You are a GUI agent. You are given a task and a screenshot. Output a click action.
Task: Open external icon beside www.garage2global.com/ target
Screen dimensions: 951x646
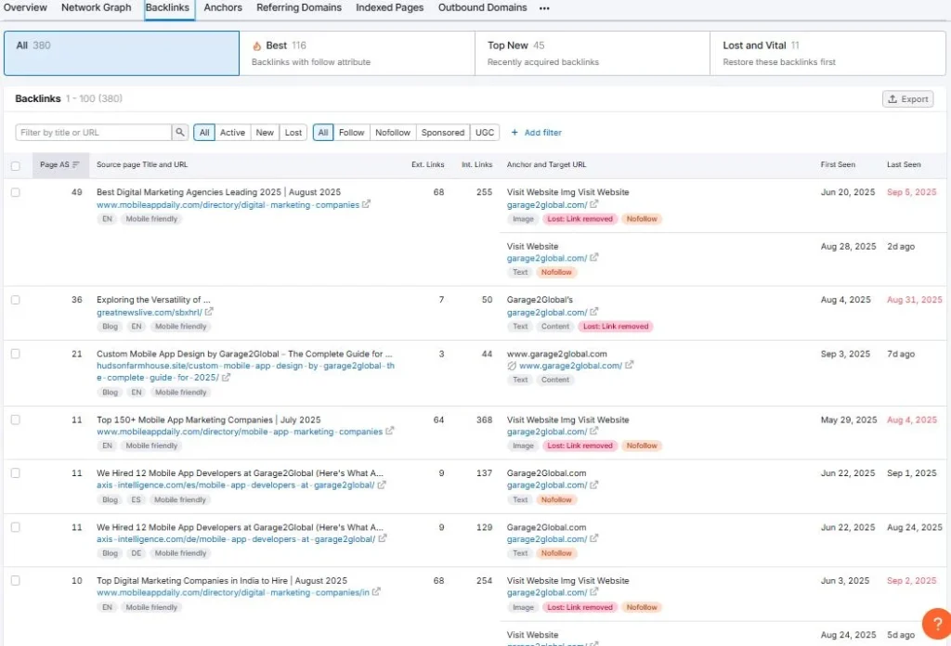coord(630,365)
